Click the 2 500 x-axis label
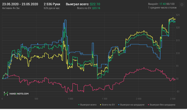The width and height of the screenshot is (187, 110). 173,99
